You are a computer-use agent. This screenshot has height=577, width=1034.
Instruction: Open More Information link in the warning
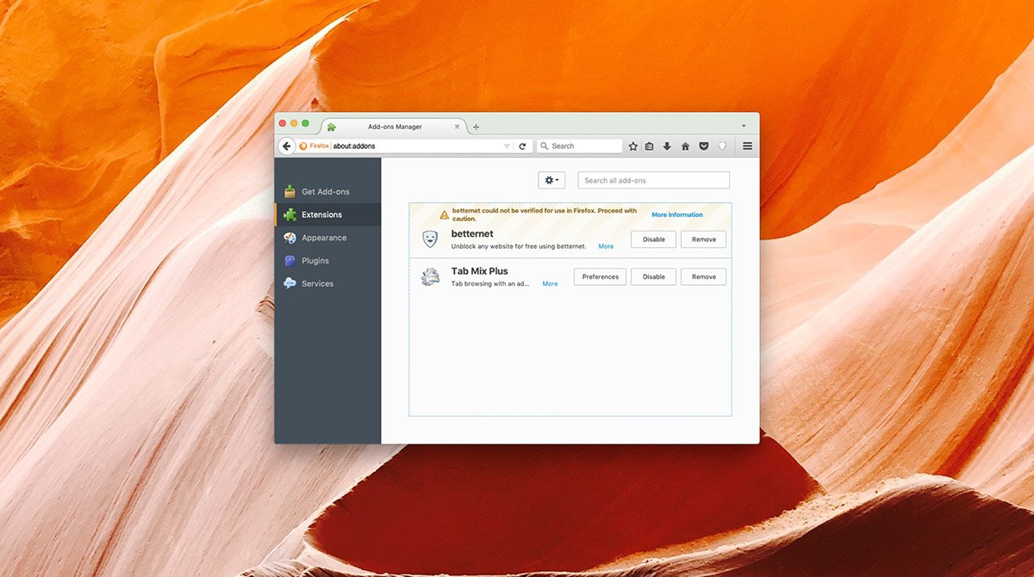(677, 214)
